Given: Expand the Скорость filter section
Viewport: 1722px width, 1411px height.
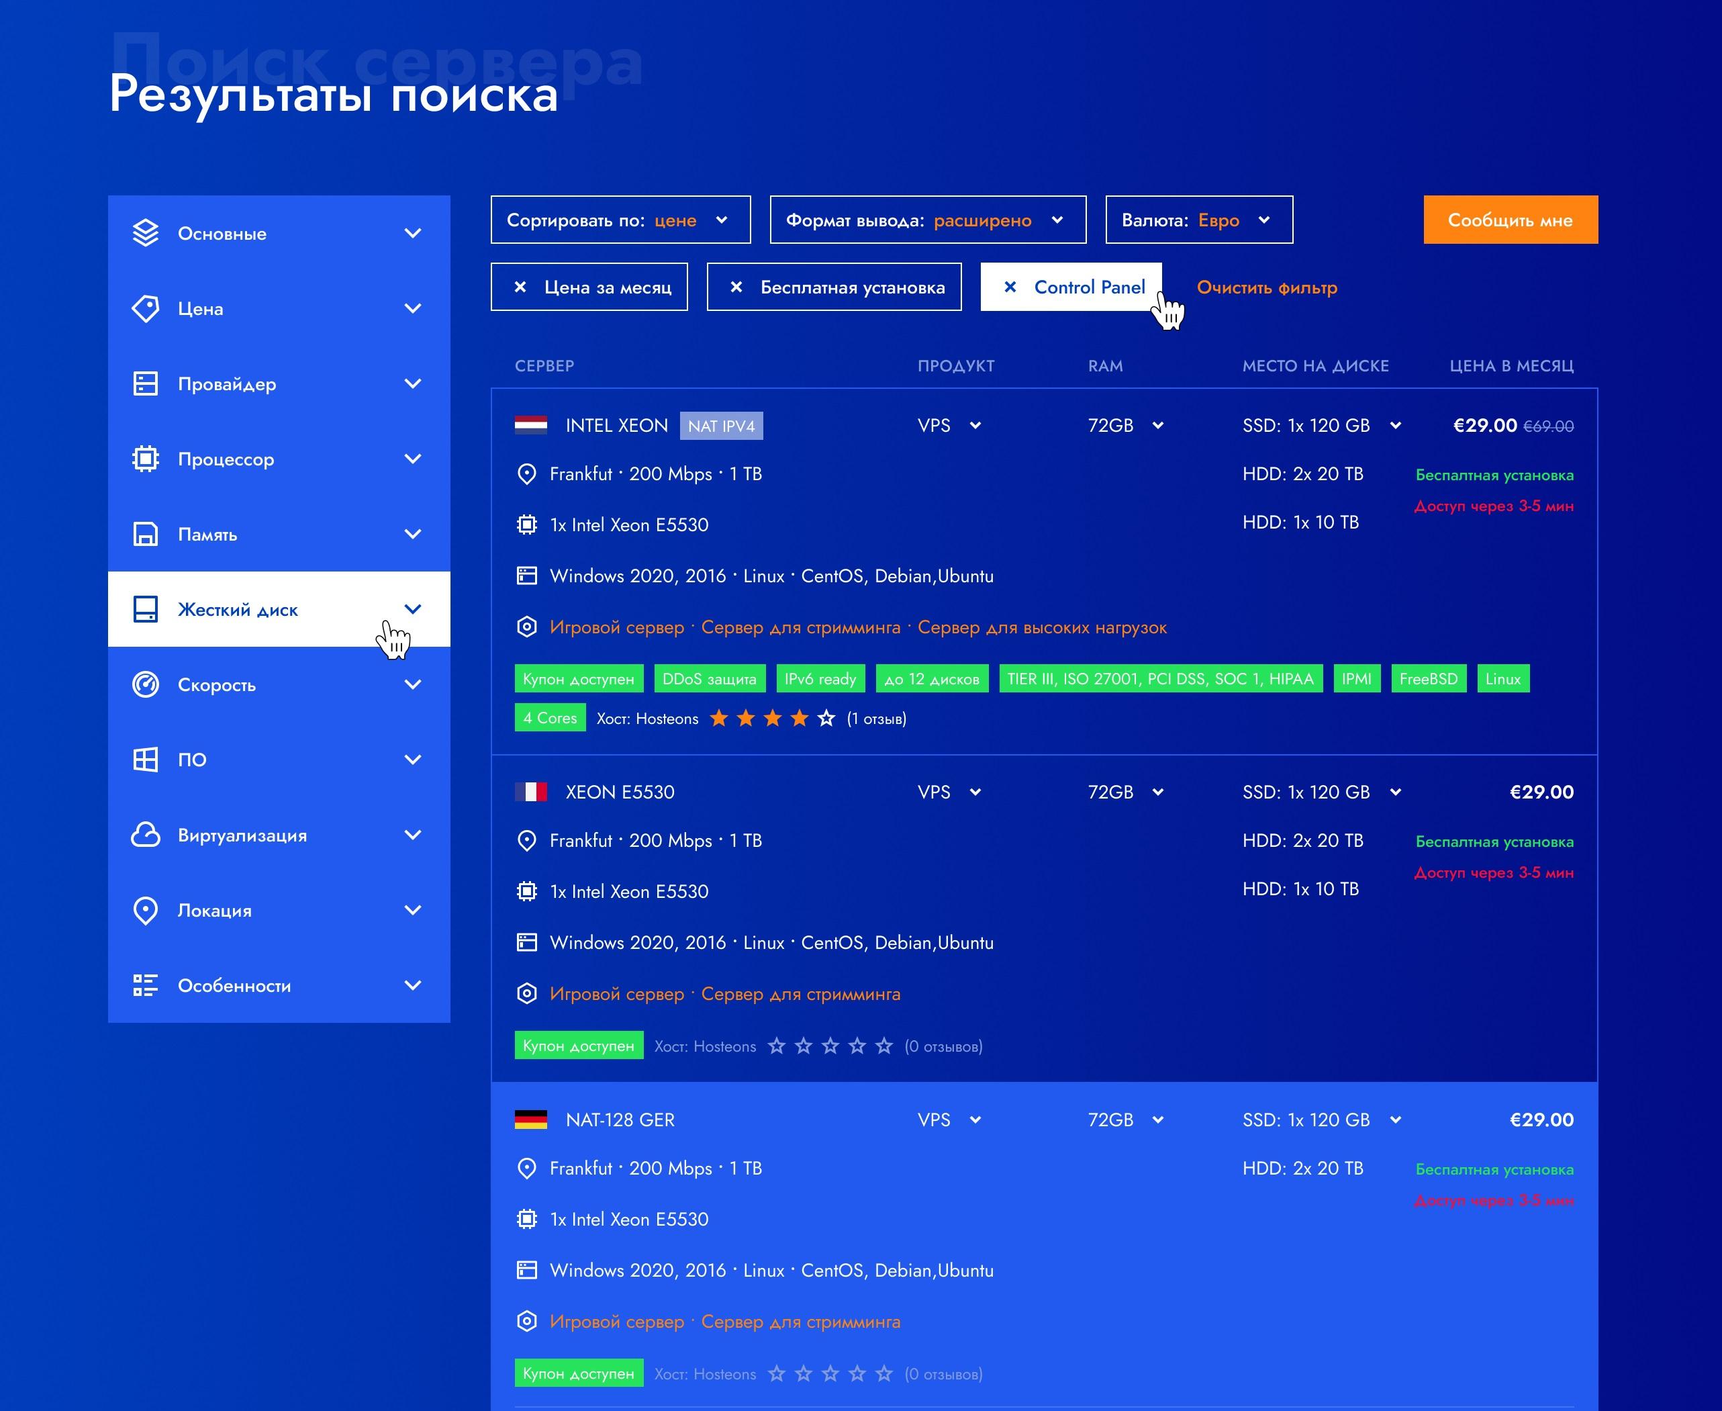Looking at the screenshot, I should (x=413, y=684).
